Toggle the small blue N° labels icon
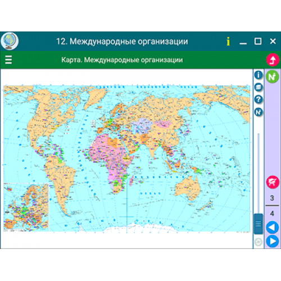 pos(259,112)
